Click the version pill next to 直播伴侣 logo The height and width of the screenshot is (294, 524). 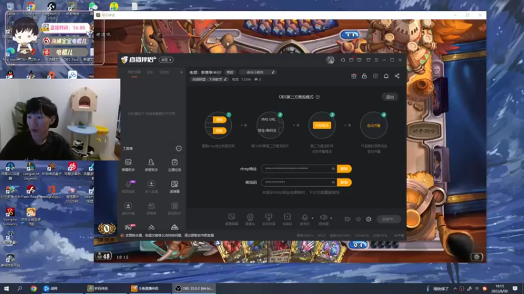point(166,60)
